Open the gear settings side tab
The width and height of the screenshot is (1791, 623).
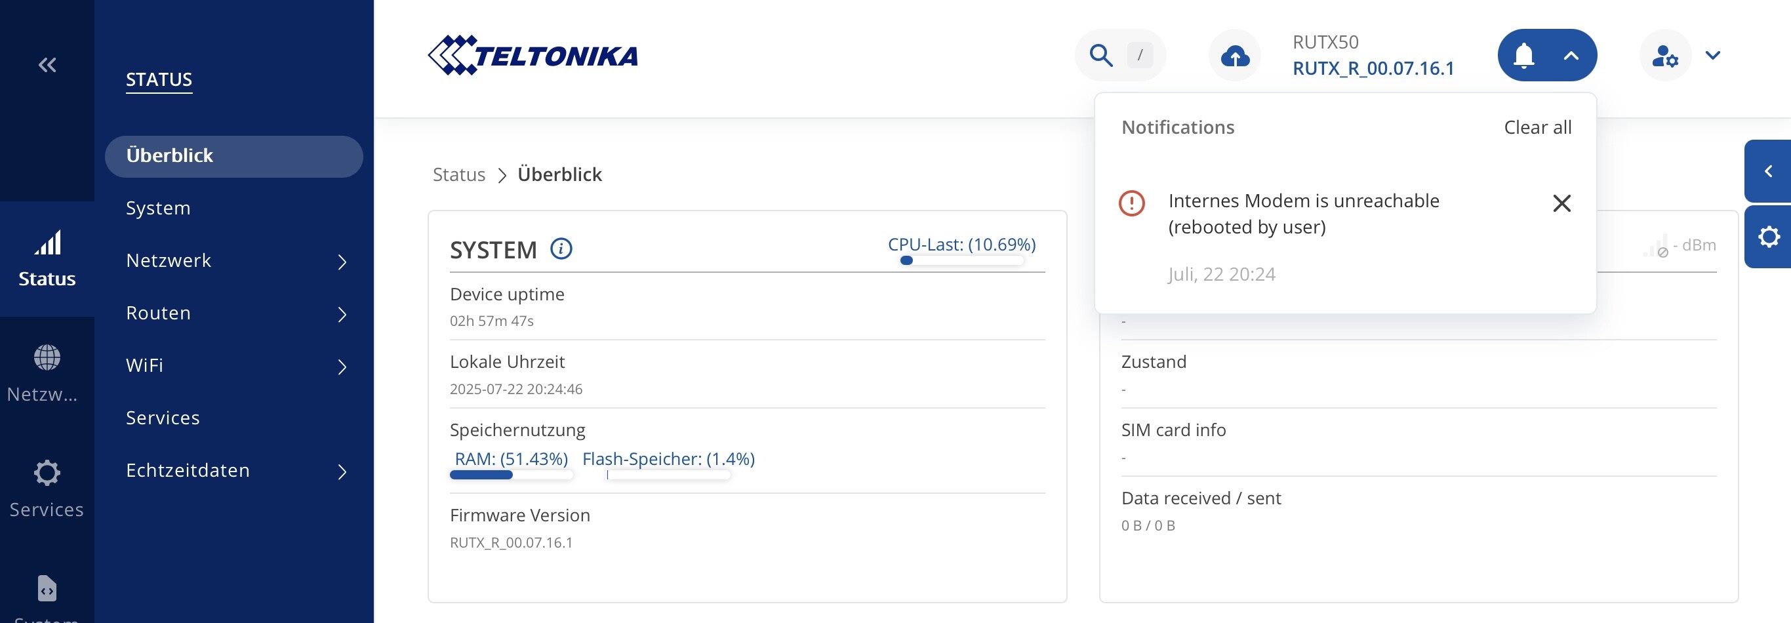click(x=1768, y=237)
